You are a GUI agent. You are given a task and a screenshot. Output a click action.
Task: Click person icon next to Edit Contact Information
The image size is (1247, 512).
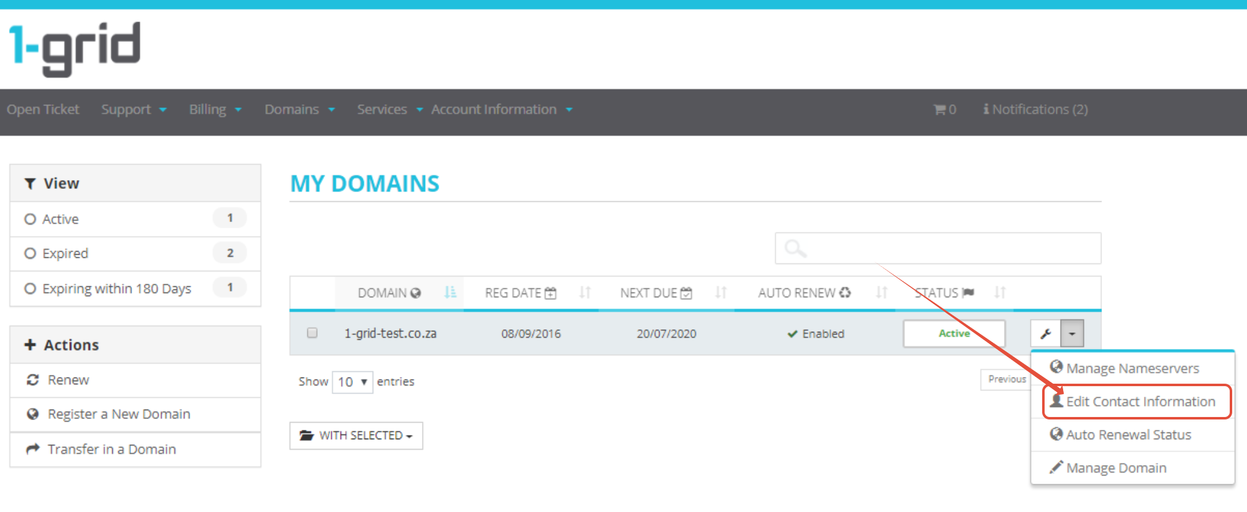pos(1056,400)
